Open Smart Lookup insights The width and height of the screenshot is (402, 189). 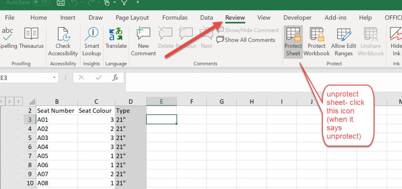click(x=91, y=42)
